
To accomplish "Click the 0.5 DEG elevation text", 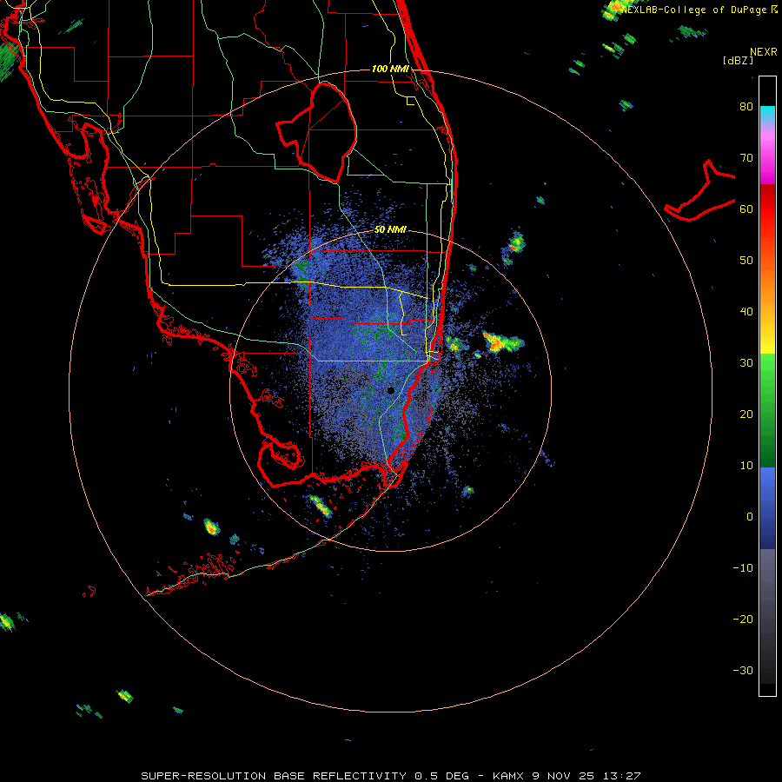I will click(442, 776).
